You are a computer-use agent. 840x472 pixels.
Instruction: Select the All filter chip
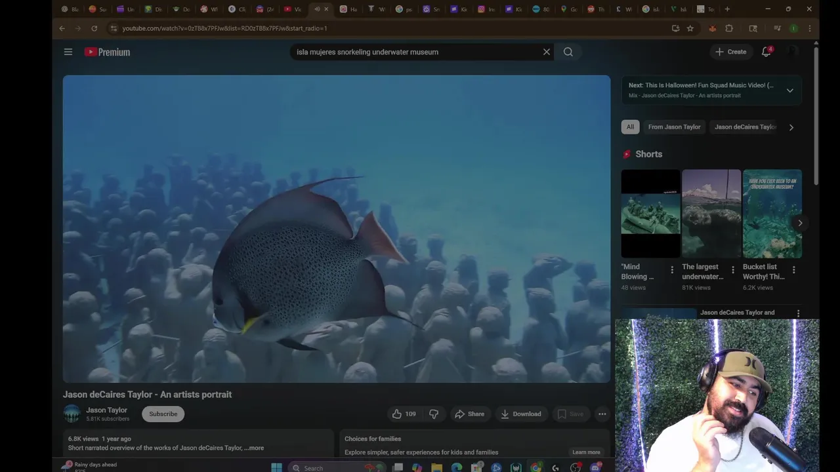pos(630,127)
